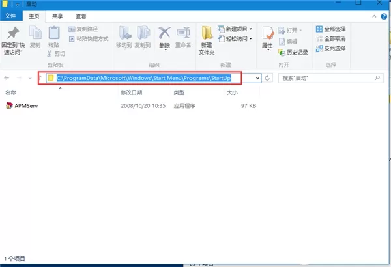Click Open (打开) in the ribbon
This screenshot has width=391, height=267.
[x=290, y=31]
